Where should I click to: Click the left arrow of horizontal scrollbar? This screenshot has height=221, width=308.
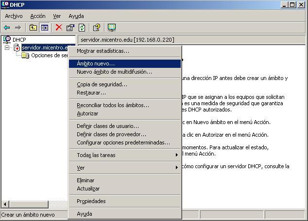(x=5, y=205)
